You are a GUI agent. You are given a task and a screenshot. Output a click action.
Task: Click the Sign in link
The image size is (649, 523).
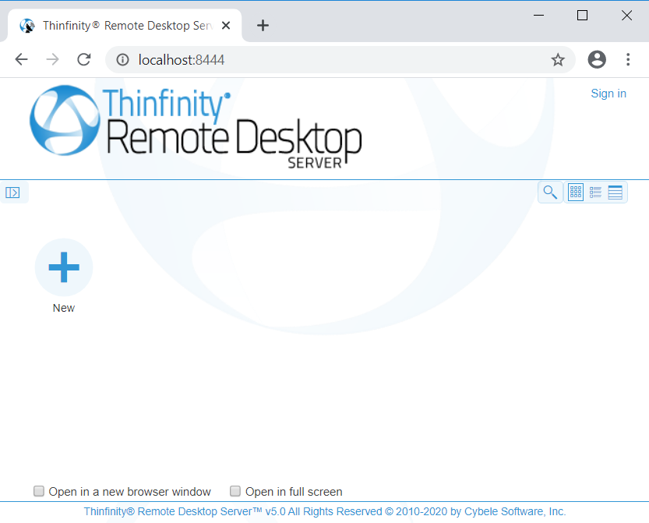(x=608, y=94)
